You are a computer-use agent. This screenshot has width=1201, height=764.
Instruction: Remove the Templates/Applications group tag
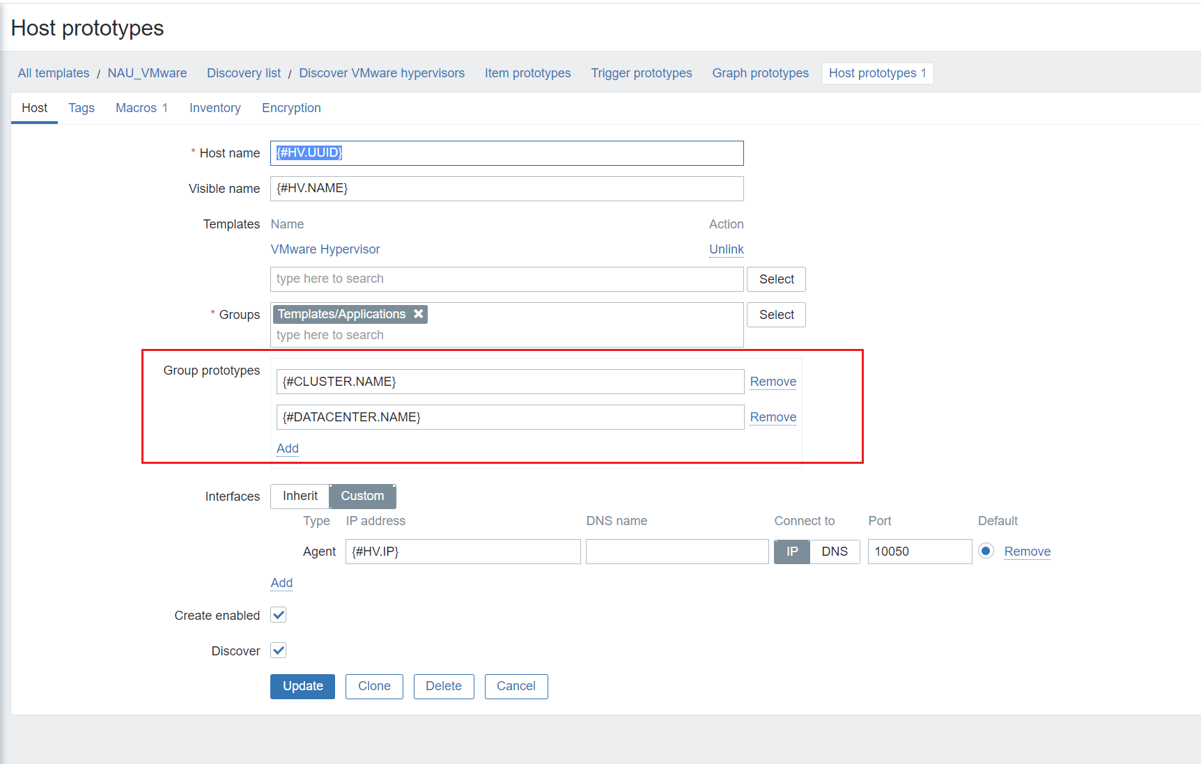[x=418, y=314]
